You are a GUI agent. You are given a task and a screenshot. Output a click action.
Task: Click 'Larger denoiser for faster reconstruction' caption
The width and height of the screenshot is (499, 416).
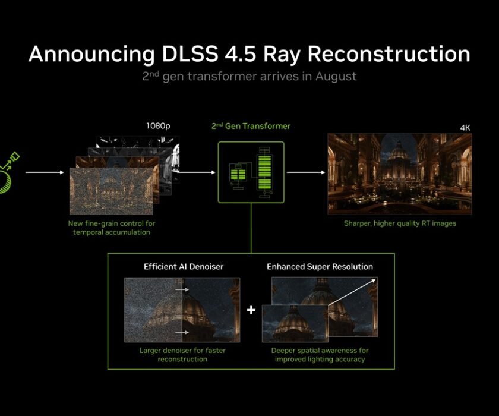pos(182,355)
